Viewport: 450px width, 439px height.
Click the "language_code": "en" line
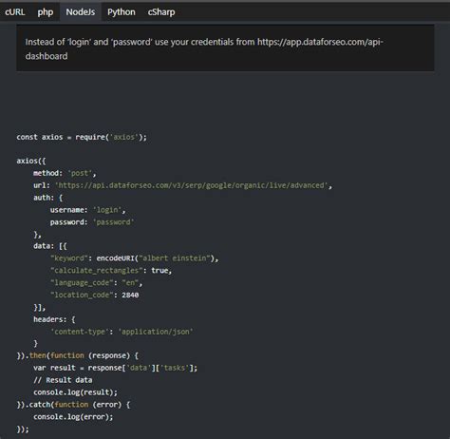96,283
